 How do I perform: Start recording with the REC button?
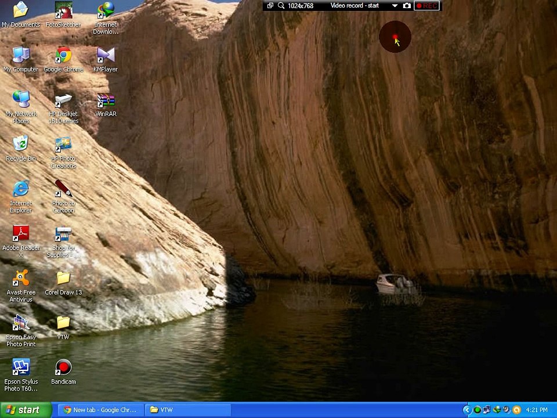coord(426,5)
